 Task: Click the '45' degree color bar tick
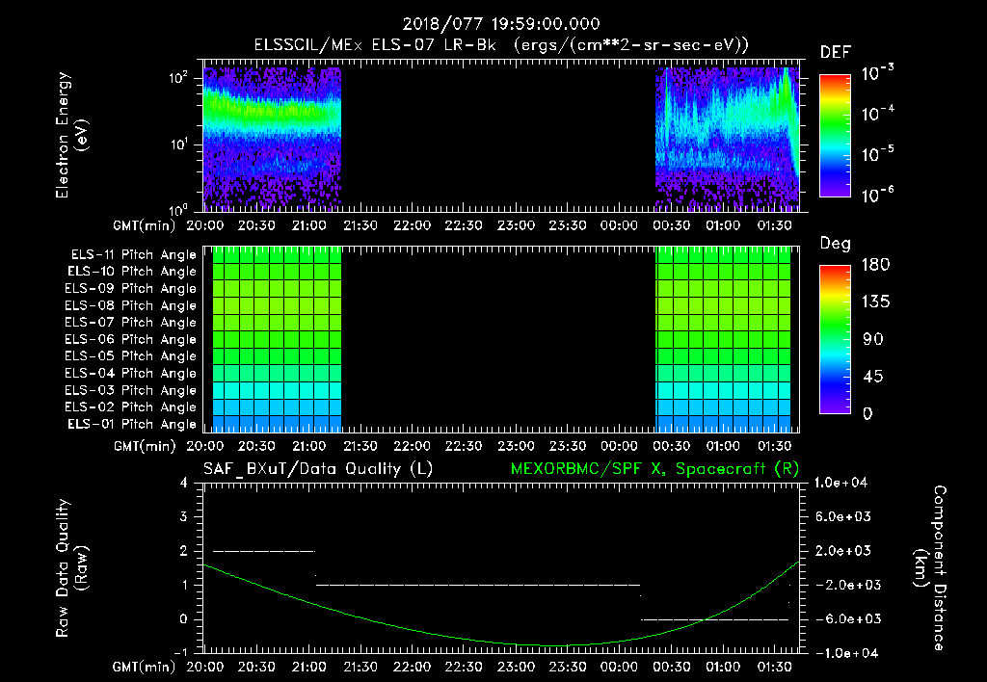coord(873,377)
